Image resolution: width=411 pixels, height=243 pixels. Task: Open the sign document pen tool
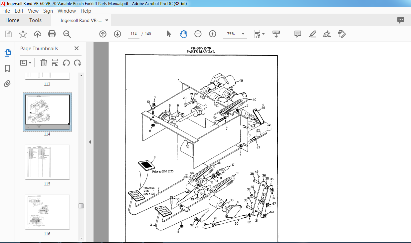(327, 34)
